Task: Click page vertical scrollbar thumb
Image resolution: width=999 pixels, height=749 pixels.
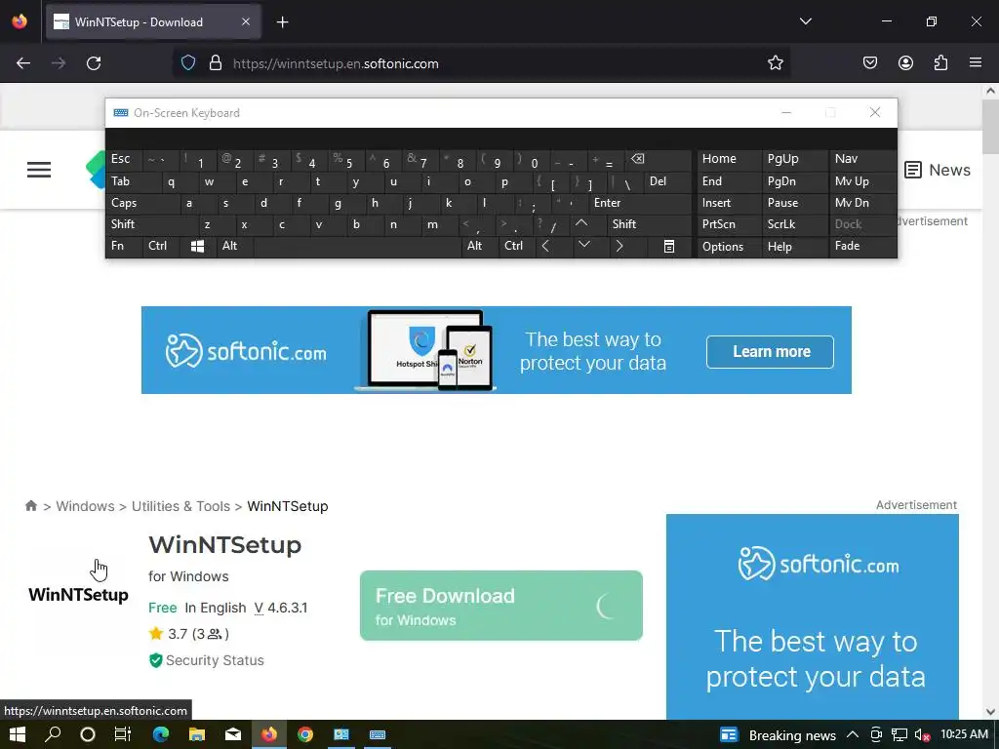Action: click(x=991, y=126)
